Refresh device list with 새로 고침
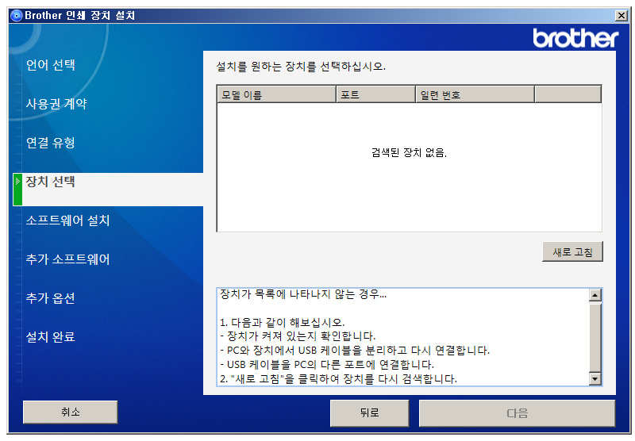The height and width of the screenshot is (441, 635). click(572, 251)
